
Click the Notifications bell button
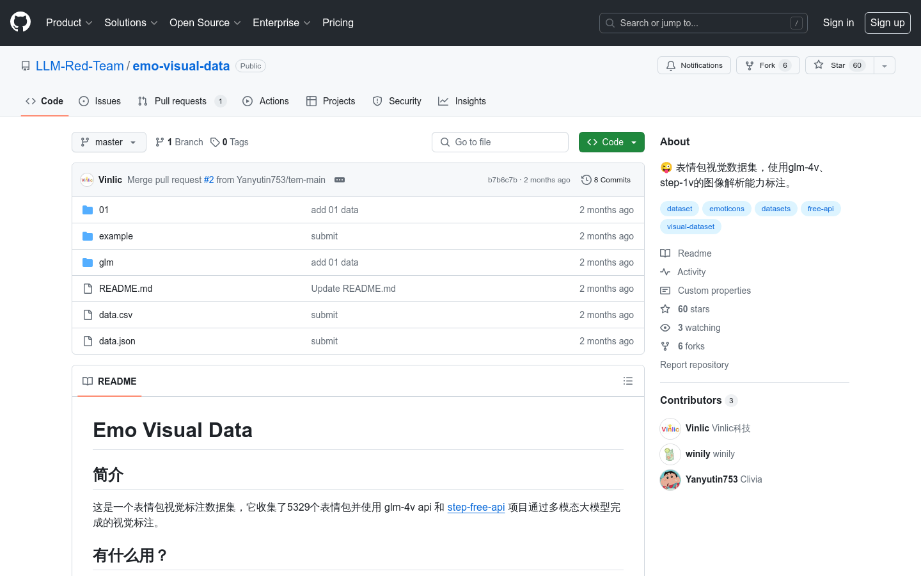pyautogui.click(x=694, y=65)
